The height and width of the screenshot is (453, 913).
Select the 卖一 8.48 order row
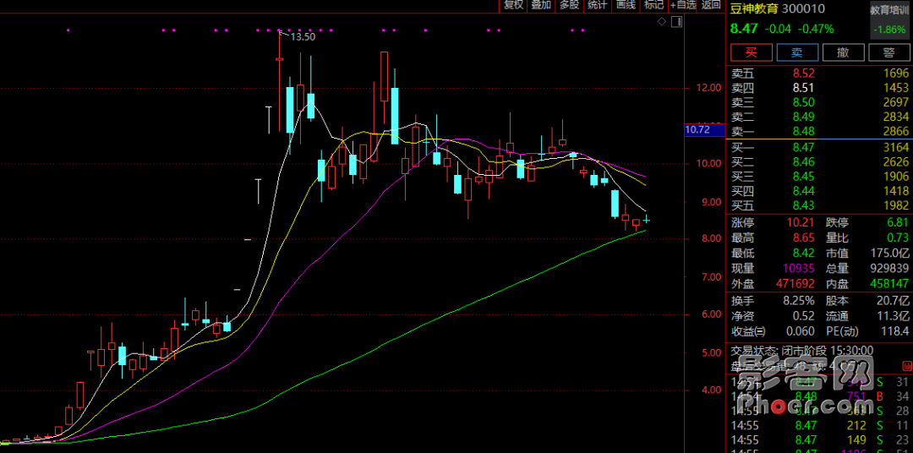[x=819, y=131]
